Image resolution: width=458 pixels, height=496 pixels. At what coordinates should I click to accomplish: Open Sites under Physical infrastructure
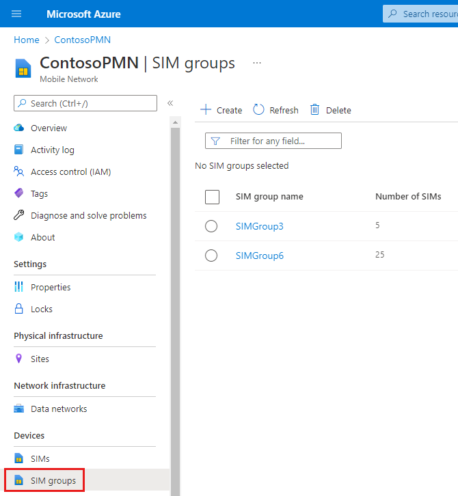point(40,359)
